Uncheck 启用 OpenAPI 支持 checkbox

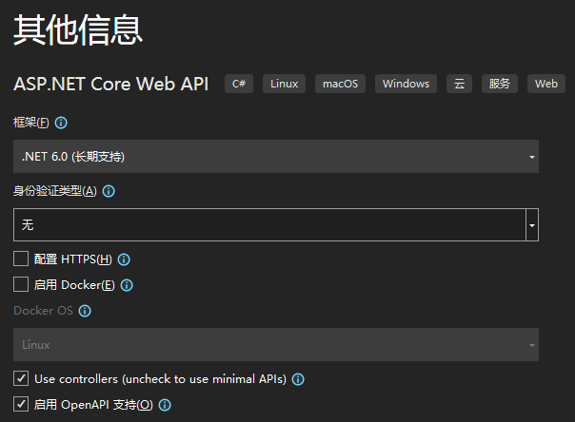21,404
